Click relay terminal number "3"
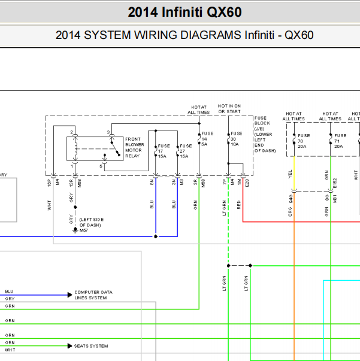This screenshot has width=360, height=361. (108, 132)
